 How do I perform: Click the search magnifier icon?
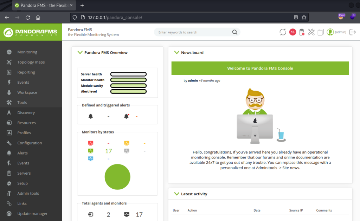click(x=234, y=32)
